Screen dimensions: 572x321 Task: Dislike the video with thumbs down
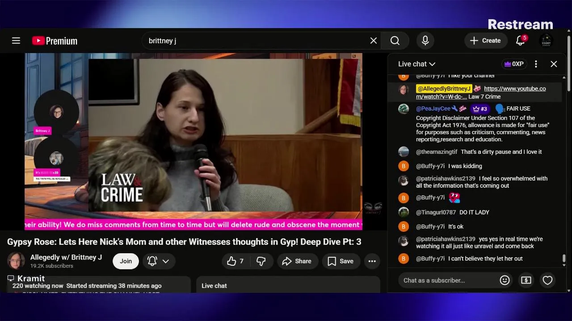261,261
